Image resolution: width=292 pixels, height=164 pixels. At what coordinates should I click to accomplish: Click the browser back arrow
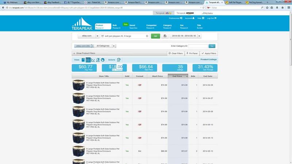[3, 8]
